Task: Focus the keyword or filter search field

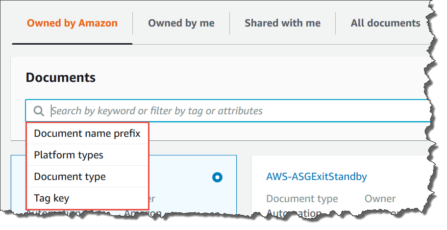Action: coord(235,111)
